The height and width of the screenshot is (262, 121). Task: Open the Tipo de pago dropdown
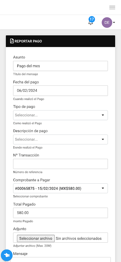coord(60,115)
